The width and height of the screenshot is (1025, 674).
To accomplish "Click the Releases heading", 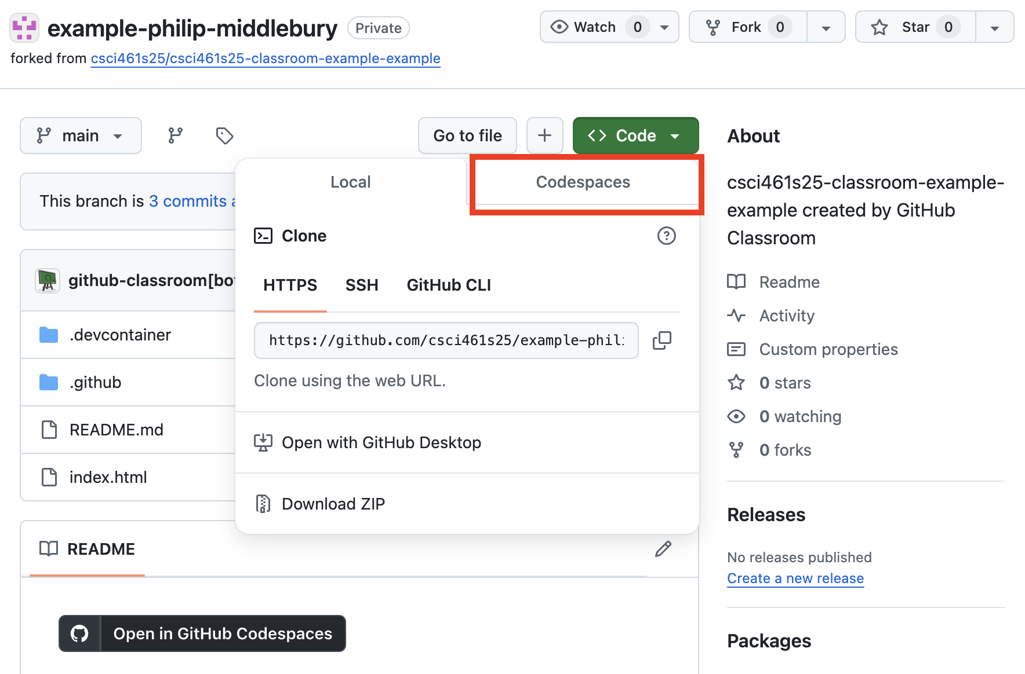I will 766,515.
